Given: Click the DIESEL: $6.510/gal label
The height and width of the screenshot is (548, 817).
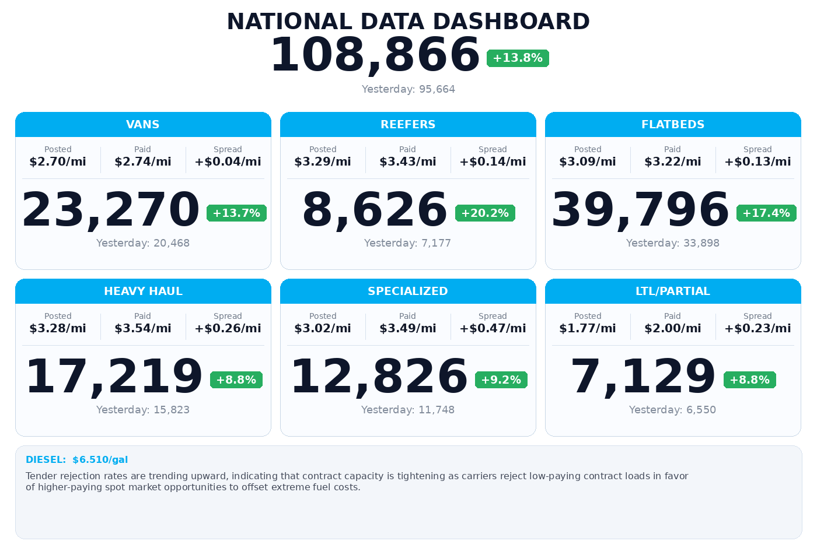Looking at the screenshot, I should point(77,460).
